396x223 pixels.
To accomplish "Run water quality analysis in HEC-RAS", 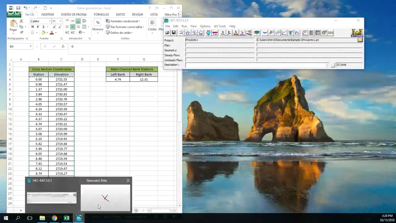I will pyautogui.click(x=242, y=33).
